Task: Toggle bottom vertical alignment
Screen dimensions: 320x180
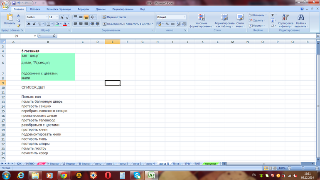Action: coord(86,17)
